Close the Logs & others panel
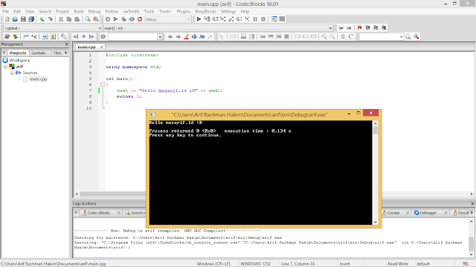Screen dimensions: 476x267 472,204
